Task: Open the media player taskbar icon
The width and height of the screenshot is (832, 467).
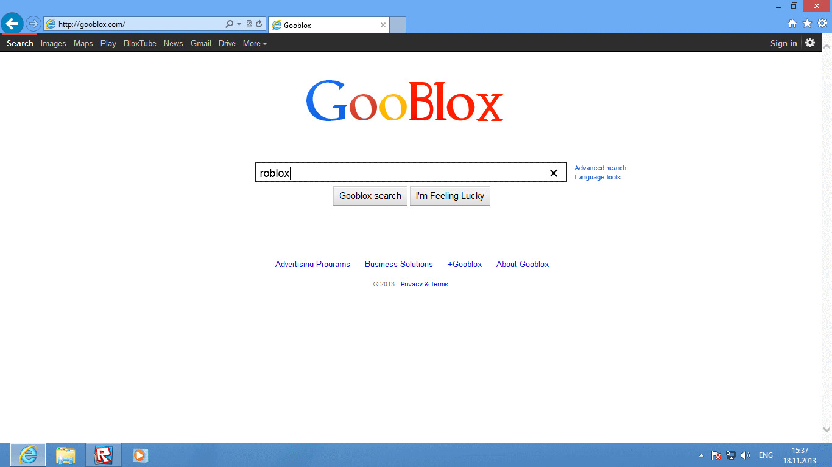Action: coord(139,455)
